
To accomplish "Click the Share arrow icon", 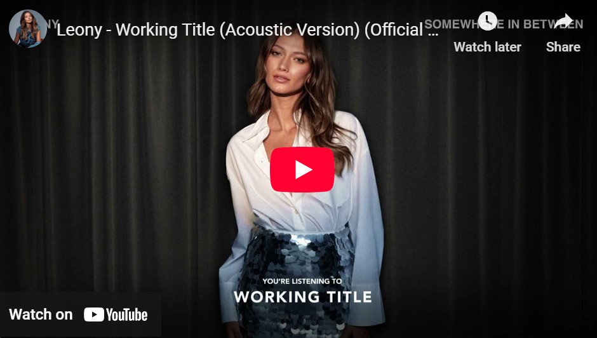I will click(x=563, y=21).
